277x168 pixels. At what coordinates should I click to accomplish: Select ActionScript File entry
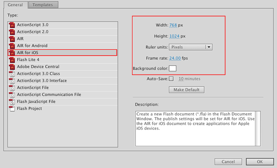(63, 87)
